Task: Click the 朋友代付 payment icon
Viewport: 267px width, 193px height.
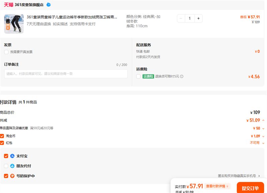Action: [x=12, y=166]
